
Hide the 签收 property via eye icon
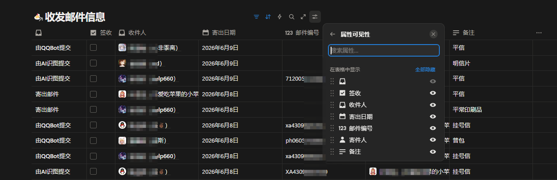pyautogui.click(x=433, y=93)
